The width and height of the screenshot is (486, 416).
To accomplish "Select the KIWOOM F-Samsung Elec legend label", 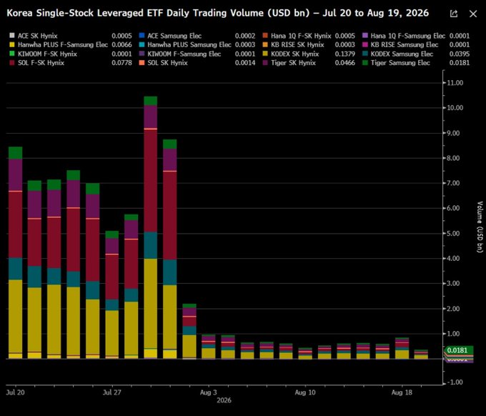I will (x=184, y=54).
